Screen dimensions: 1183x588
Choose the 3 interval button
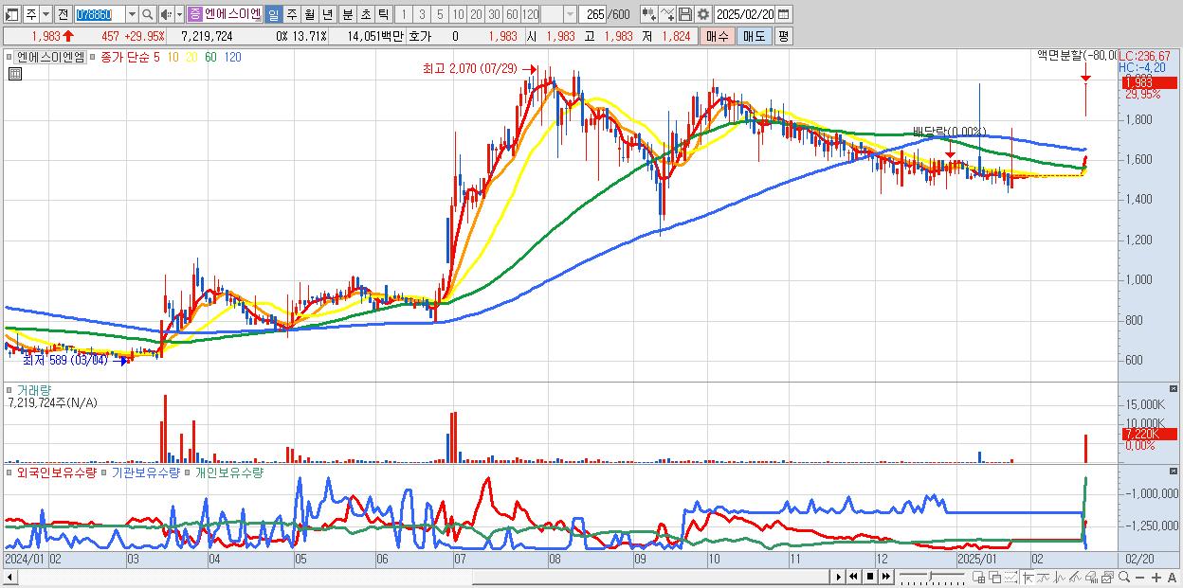(422, 14)
